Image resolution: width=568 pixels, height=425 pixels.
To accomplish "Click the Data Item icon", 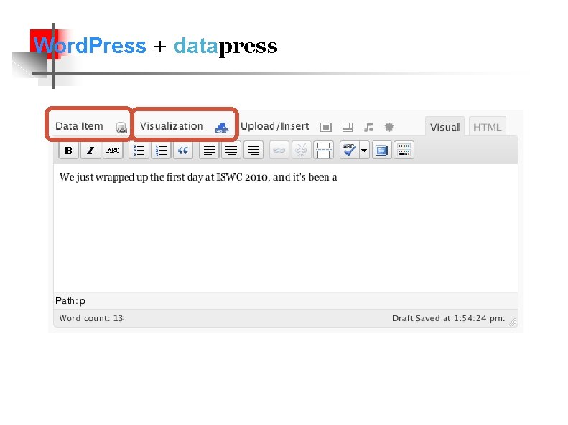I will [122, 128].
